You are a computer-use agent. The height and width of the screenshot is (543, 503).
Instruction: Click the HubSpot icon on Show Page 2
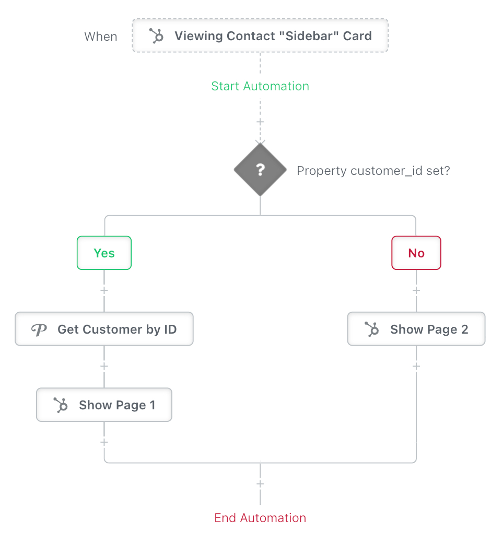(x=372, y=329)
